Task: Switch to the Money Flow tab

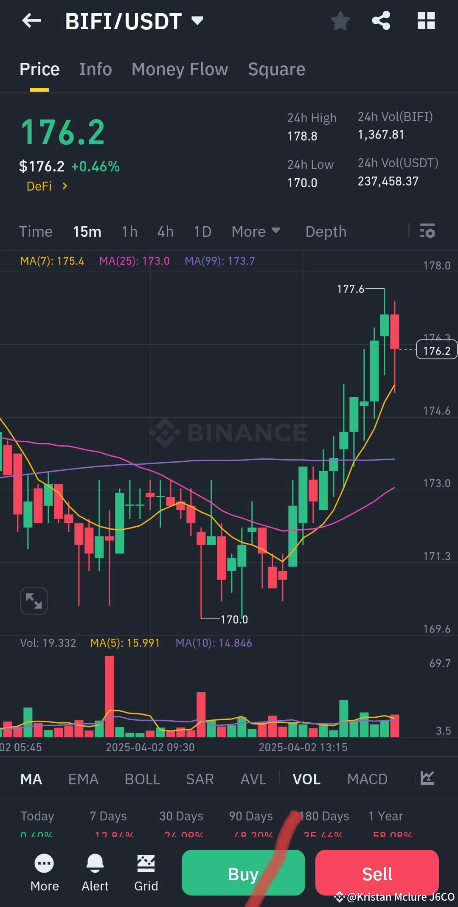Action: pos(180,69)
